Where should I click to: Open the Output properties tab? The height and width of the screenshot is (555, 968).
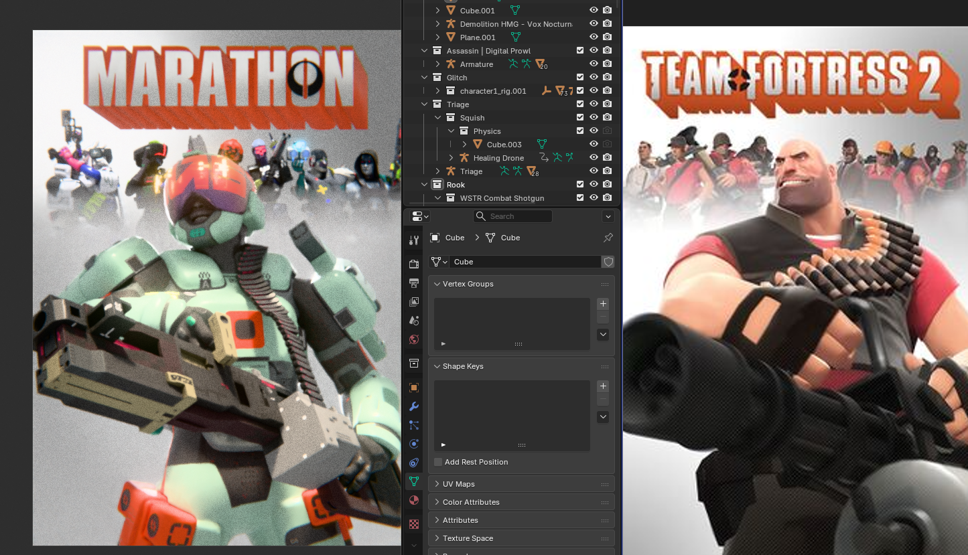414,283
